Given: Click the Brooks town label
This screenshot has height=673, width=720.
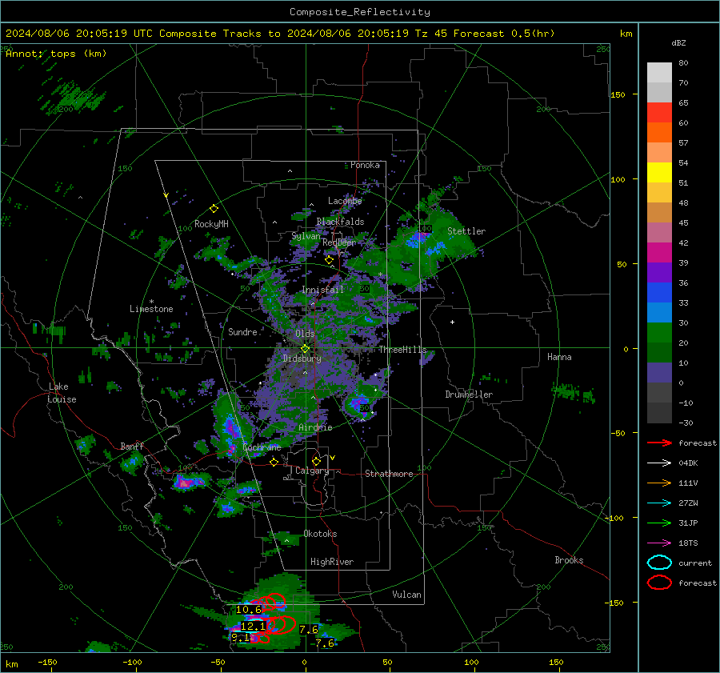Looking at the screenshot, I should pos(569,560).
